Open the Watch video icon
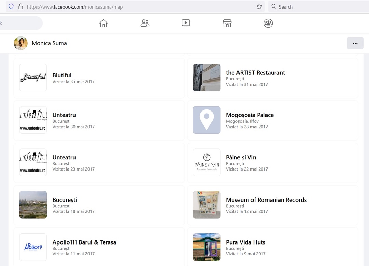The image size is (369, 266). click(x=186, y=23)
